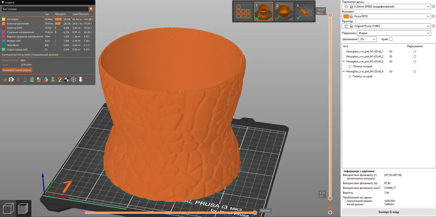This screenshot has width=436, height=217.
Task: Select bed 2 thumbnail
Action: click(x=284, y=11)
